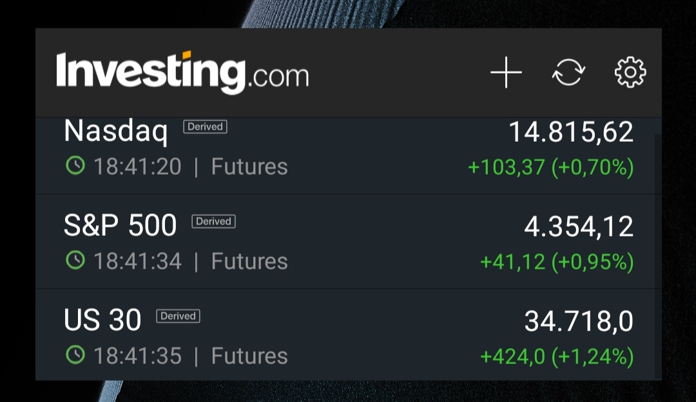The image size is (696, 402).
Task: Tap US 30 change +424,0 (+1,24%)
Action: tap(557, 356)
